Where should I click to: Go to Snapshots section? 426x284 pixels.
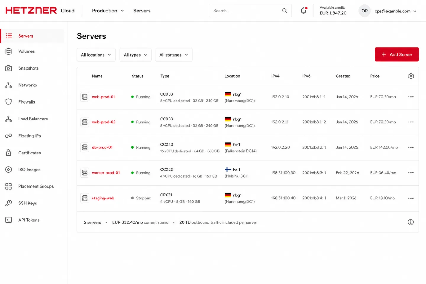coord(28,68)
